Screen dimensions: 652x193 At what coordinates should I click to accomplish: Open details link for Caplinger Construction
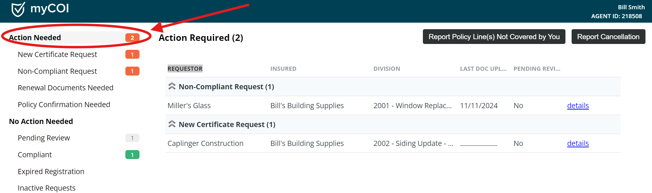coord(578,144)
